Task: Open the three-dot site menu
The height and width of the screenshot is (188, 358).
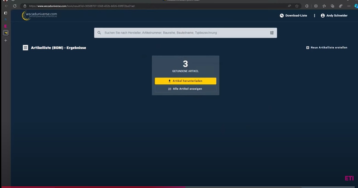Action: pyautogui.click(x=314, y=16)
